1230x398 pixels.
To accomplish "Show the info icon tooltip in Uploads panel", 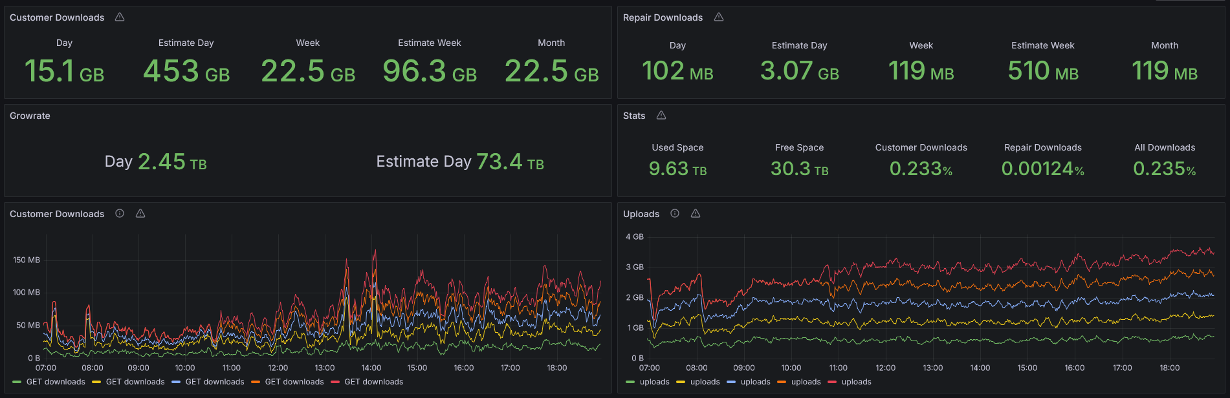I will [x=675, y=214].
